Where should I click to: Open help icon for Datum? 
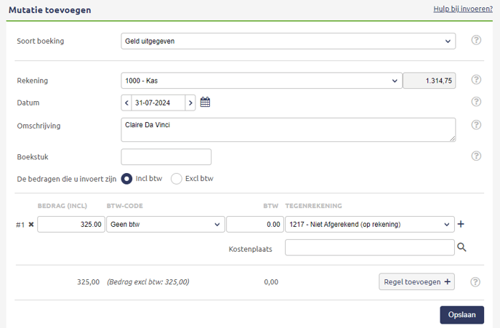pos(476,103)
